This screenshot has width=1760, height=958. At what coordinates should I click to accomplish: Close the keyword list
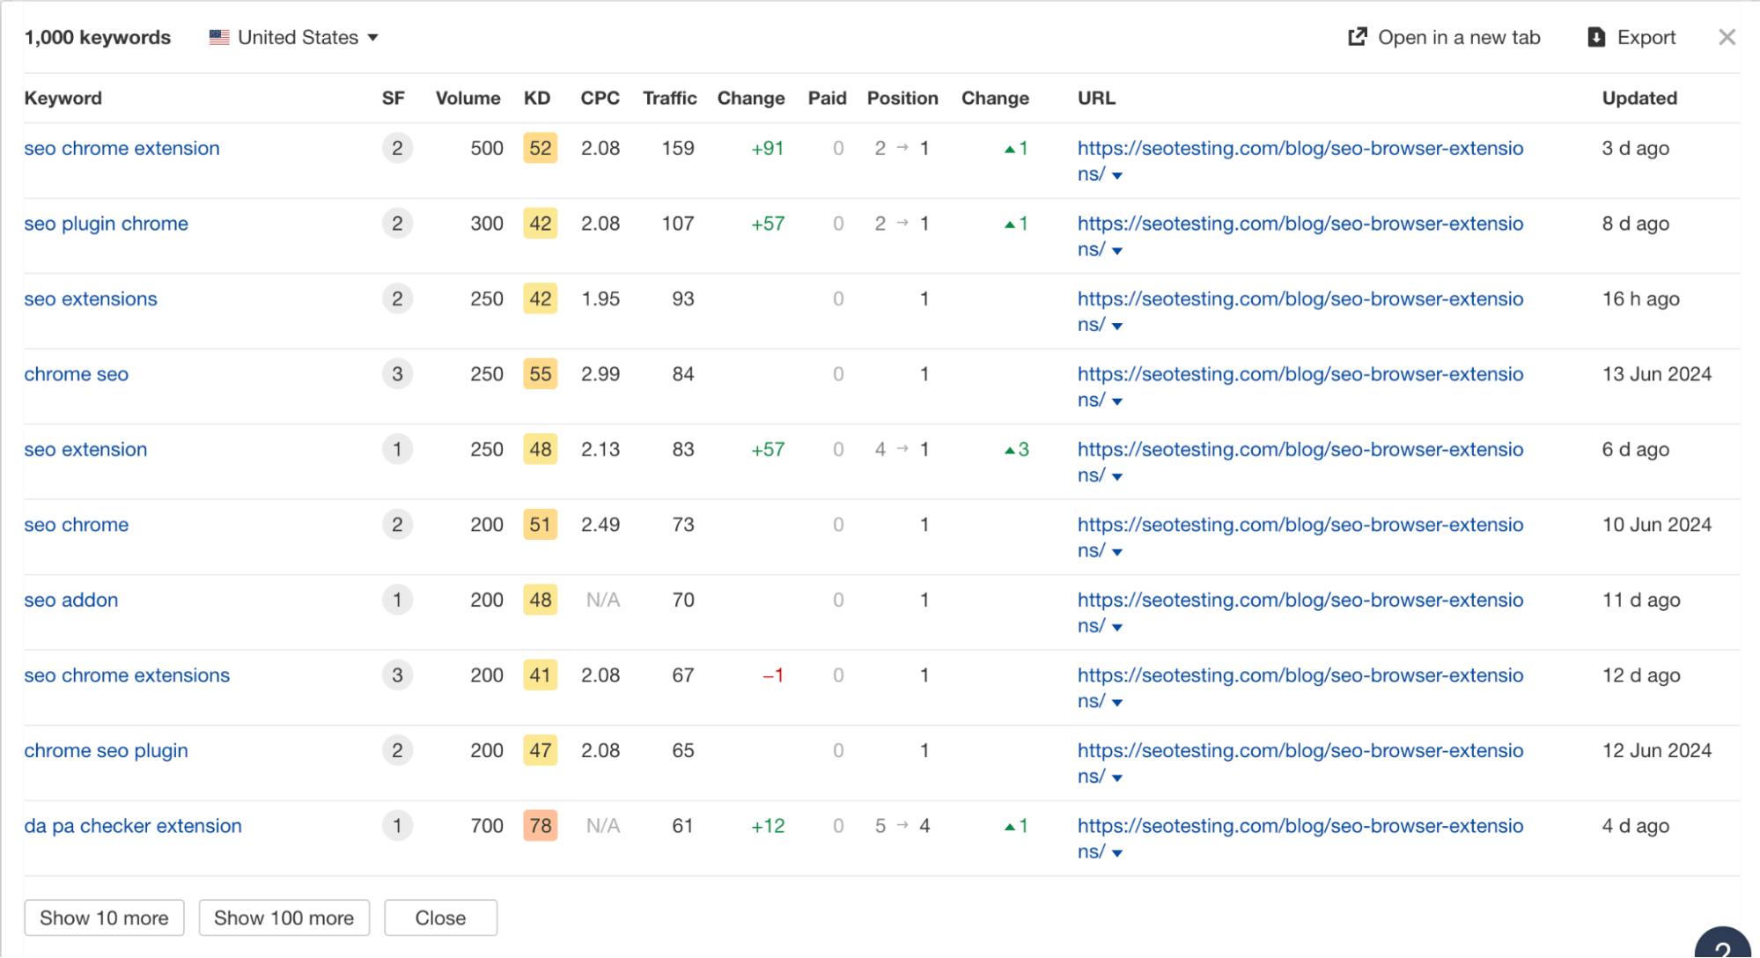pos(440,917)
